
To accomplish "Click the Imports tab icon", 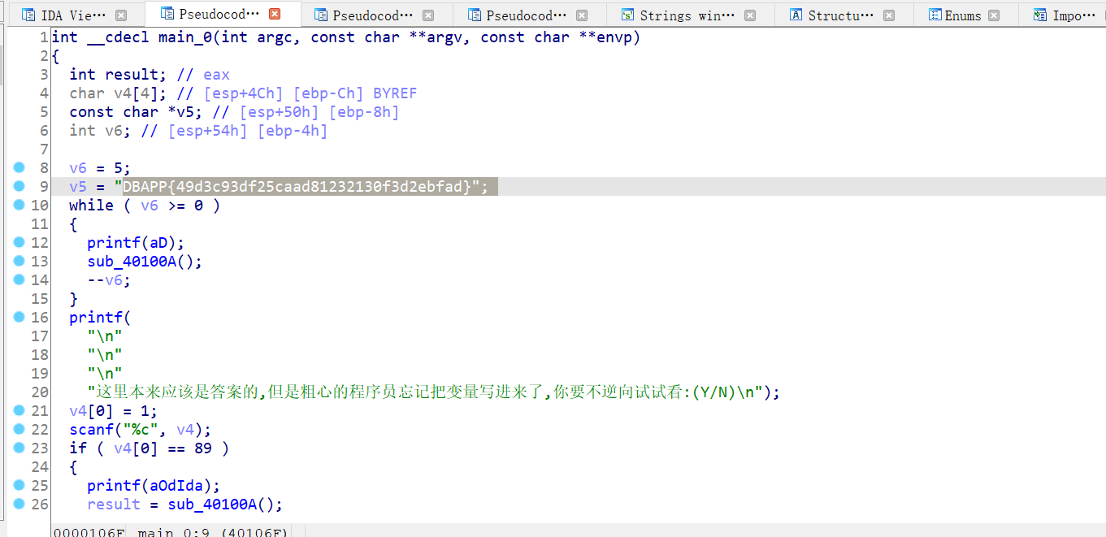I will (1039, 15).
